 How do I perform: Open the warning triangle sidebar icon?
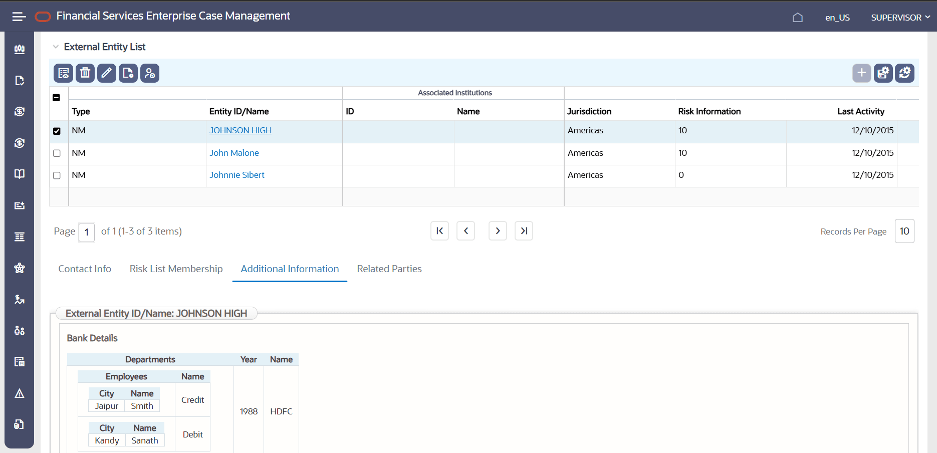[x=20, y=393]
